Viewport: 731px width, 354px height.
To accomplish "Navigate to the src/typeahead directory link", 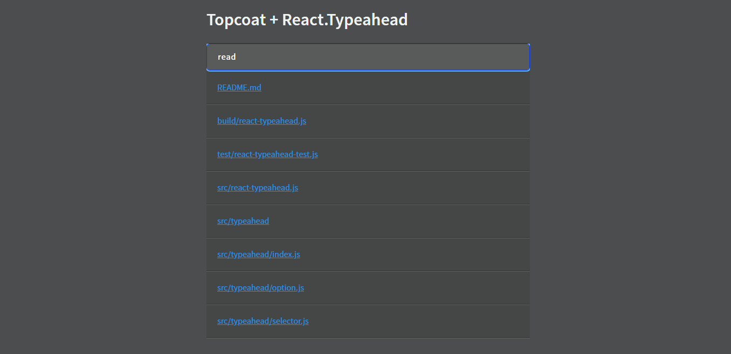I will [x=243, y=221].
